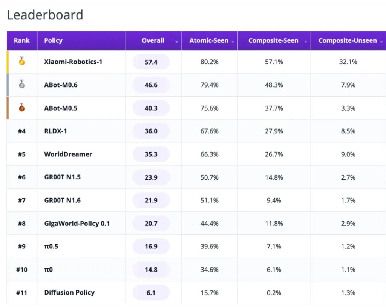Select the Diffusion Policy row name
Image resolution: width=386 pixels, height=307 pixels.
(x=69, y=292)
